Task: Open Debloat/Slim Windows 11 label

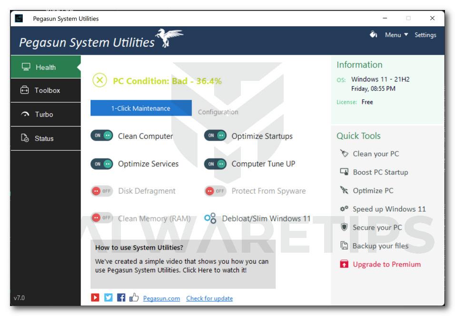Action: pyautogui.click(x=266, y=218)
